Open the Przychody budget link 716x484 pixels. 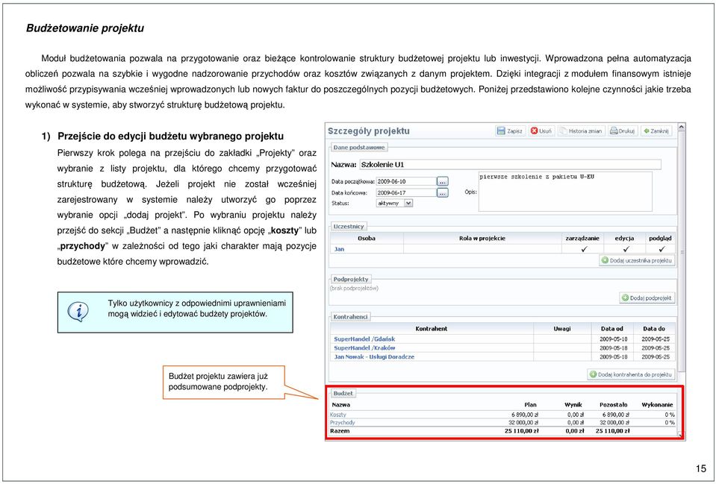[342, 422]
